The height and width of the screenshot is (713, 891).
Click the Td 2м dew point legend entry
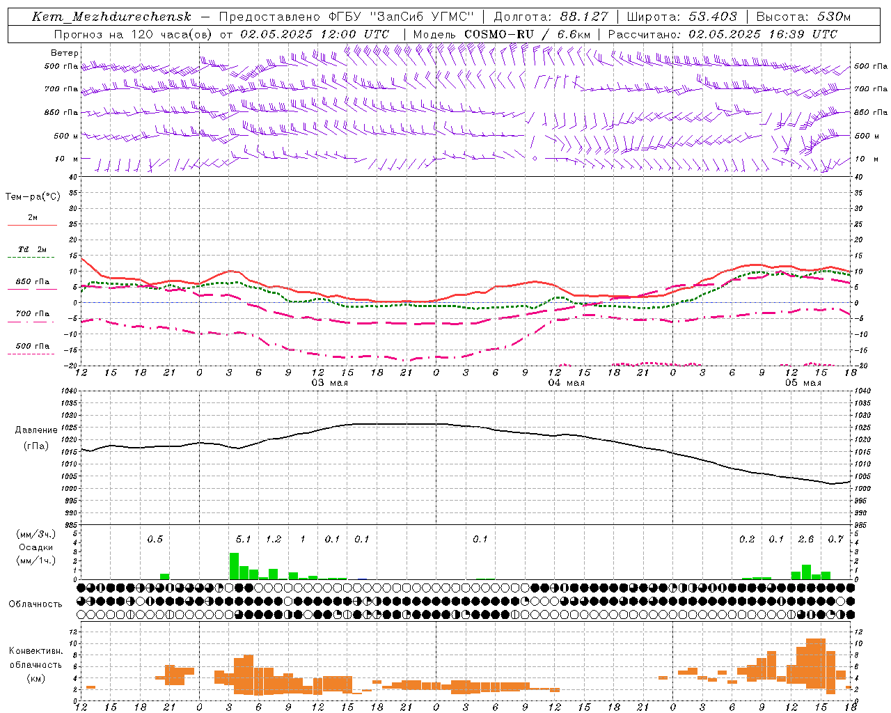32,249
